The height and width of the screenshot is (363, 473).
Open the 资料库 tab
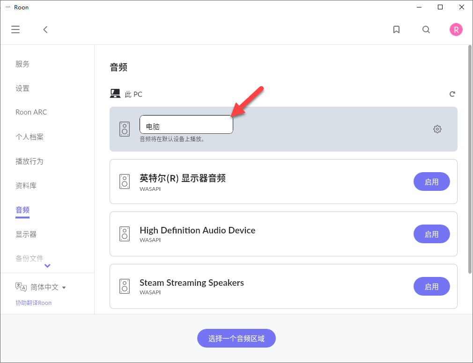26,186
